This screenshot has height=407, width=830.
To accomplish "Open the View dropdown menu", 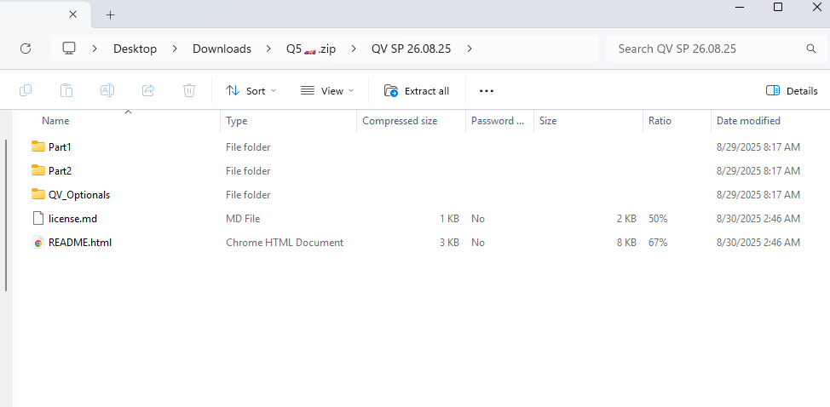I will point(327,91).
